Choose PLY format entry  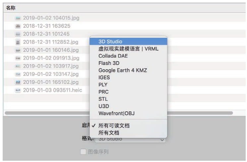pos(128,85)
